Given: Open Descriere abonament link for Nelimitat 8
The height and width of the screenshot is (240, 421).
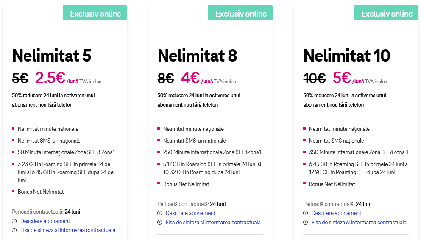Looking at the screenshot, I should click(x=190, y=213).
